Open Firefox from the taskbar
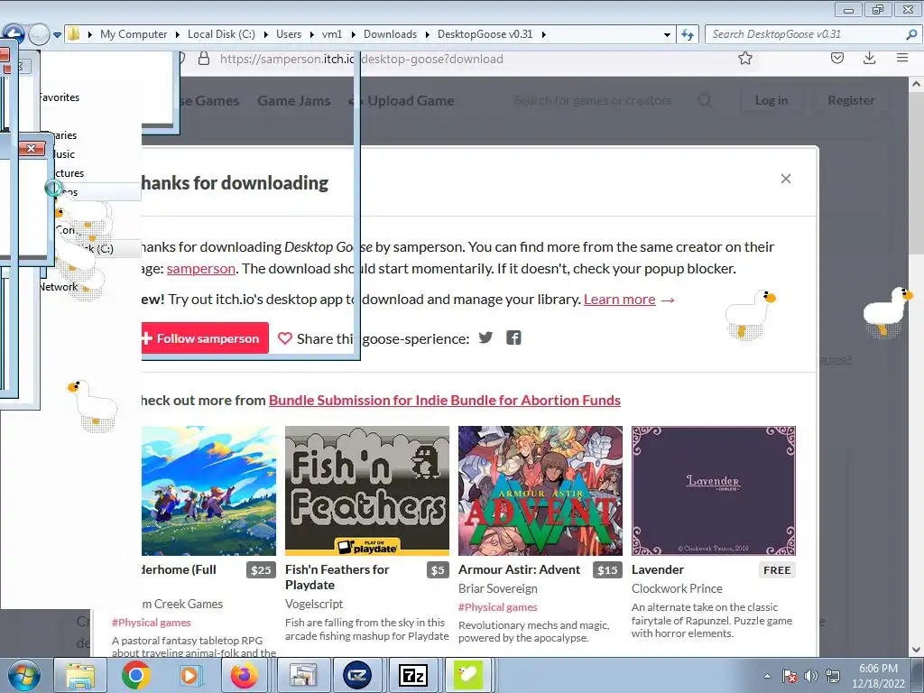Image resolution: width=924 pixels, height=693 pixels. click(244, 675)
